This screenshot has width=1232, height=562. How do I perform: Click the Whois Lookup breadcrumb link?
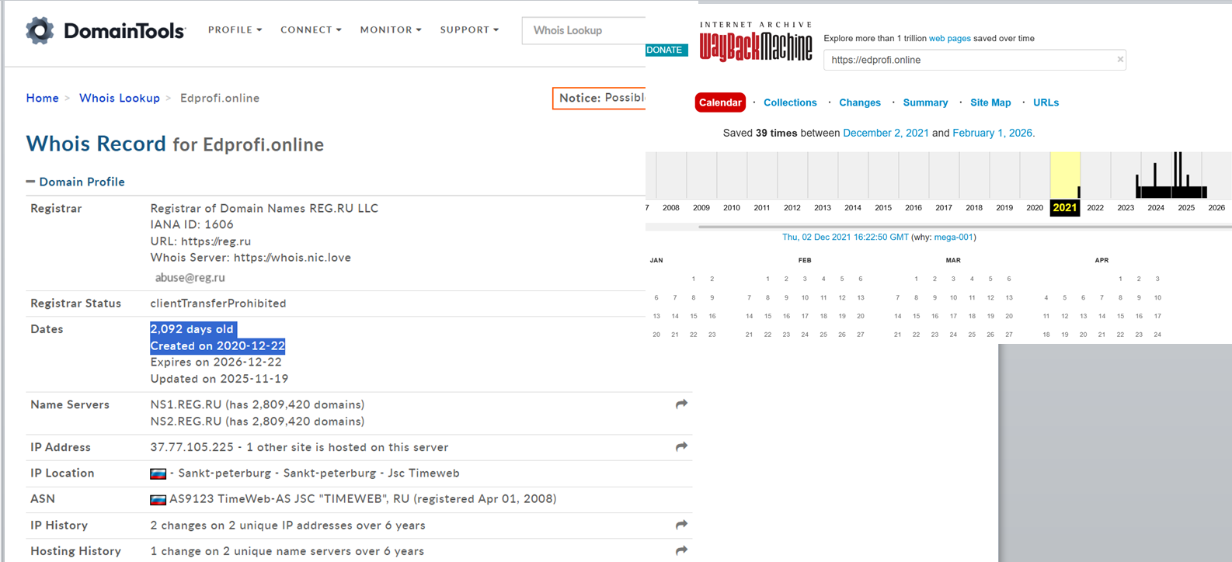[120, 98]
